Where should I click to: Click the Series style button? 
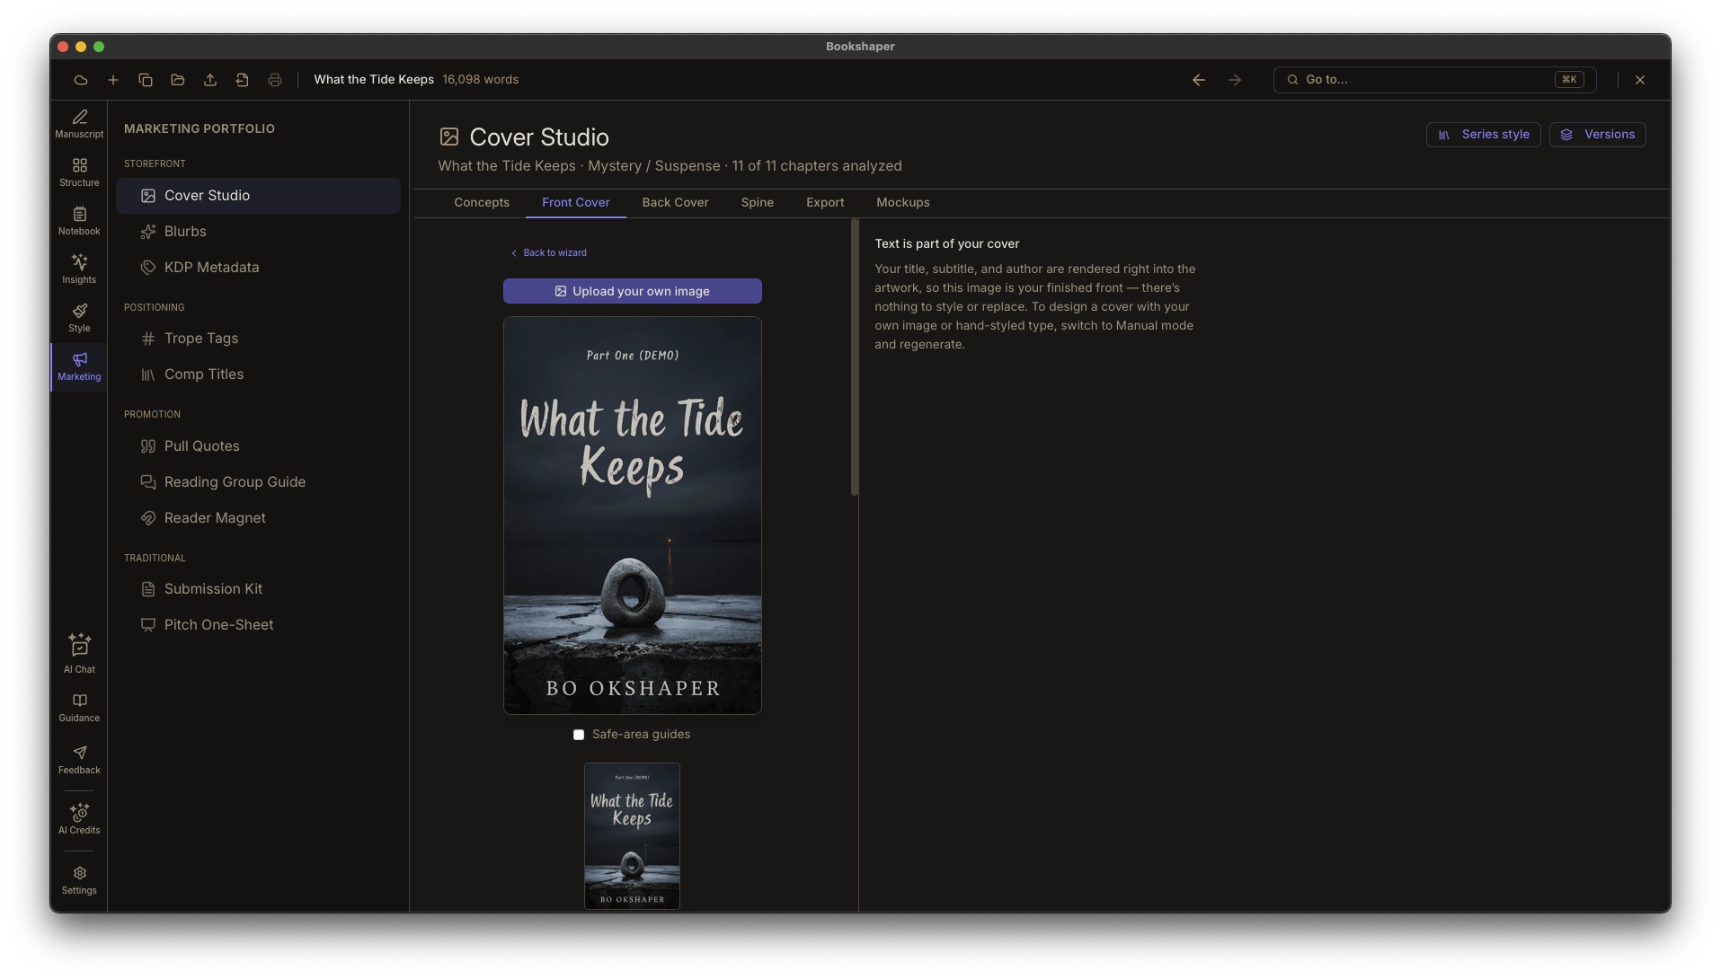tap(1483, 135)
